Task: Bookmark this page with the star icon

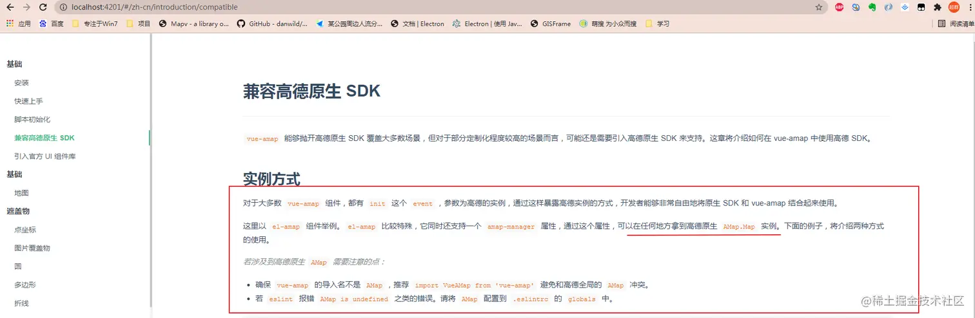Action: [x=819, y=7]
